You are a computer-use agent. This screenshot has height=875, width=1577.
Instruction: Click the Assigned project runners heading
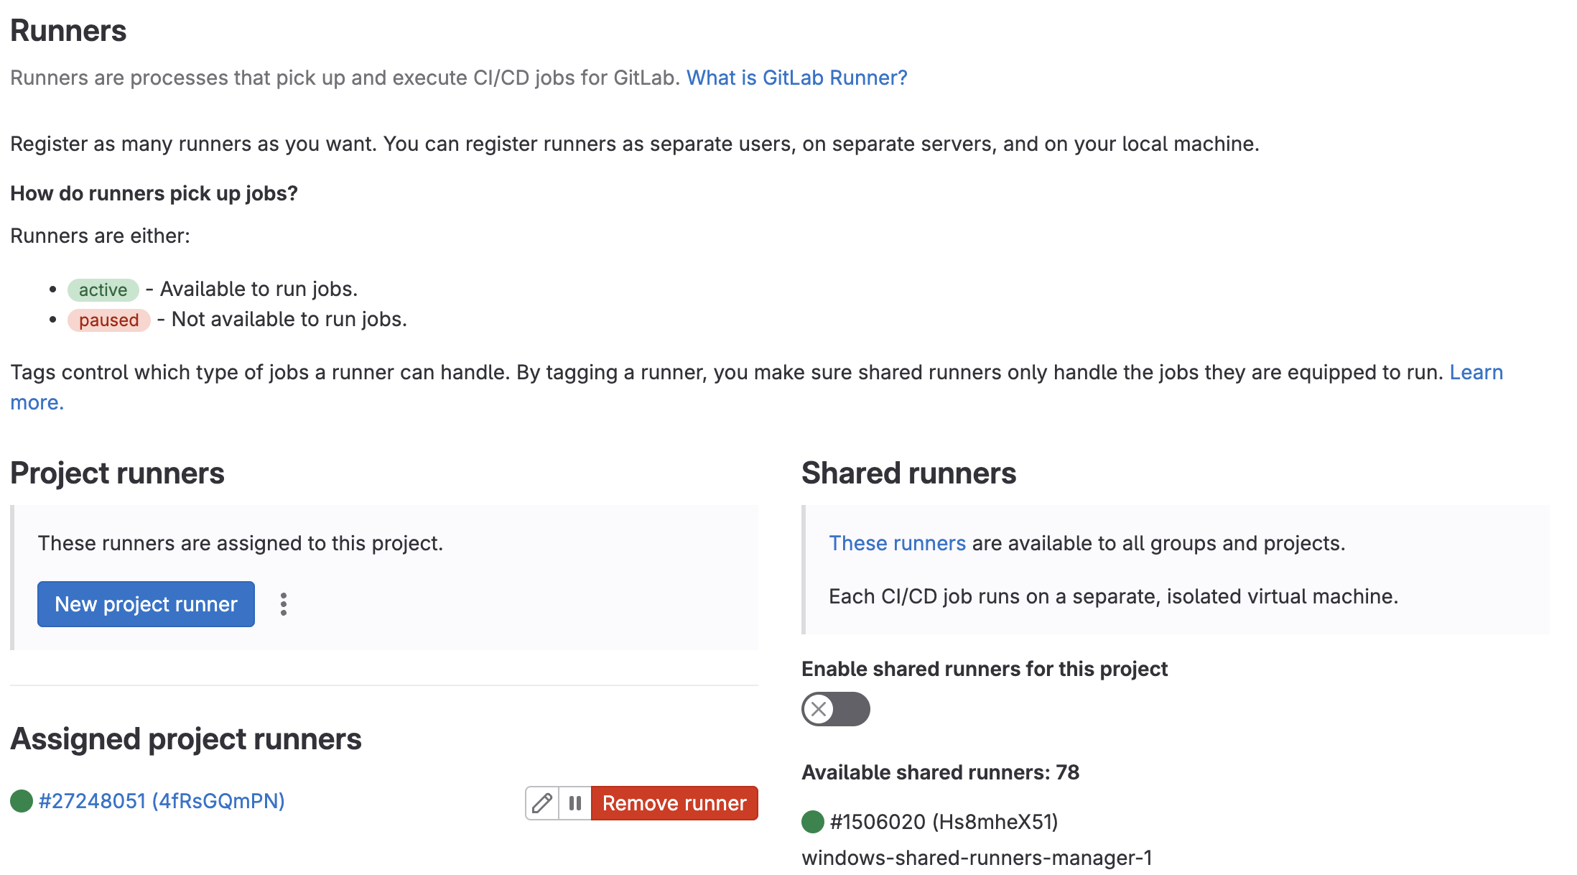pos(186,739)
